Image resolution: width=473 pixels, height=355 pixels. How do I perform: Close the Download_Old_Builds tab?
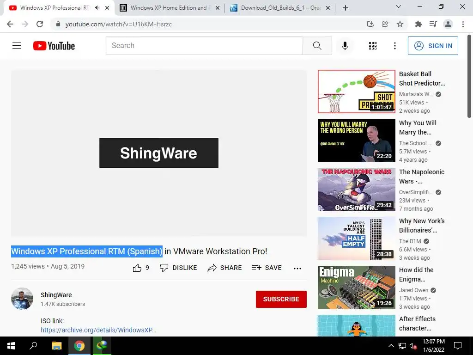coord(328,8)
